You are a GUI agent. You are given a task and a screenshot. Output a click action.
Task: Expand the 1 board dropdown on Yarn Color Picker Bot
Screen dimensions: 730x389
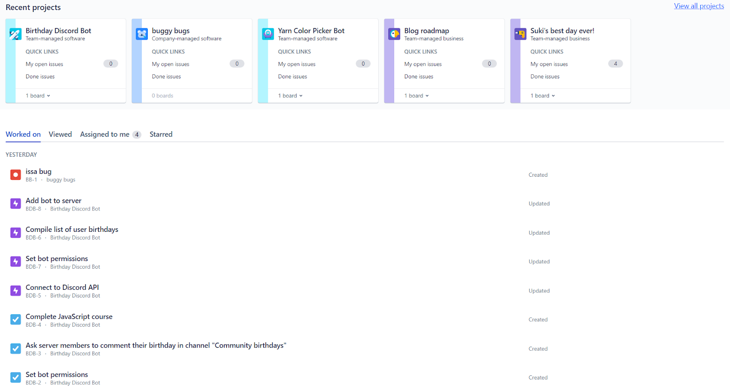pos(290,96)
